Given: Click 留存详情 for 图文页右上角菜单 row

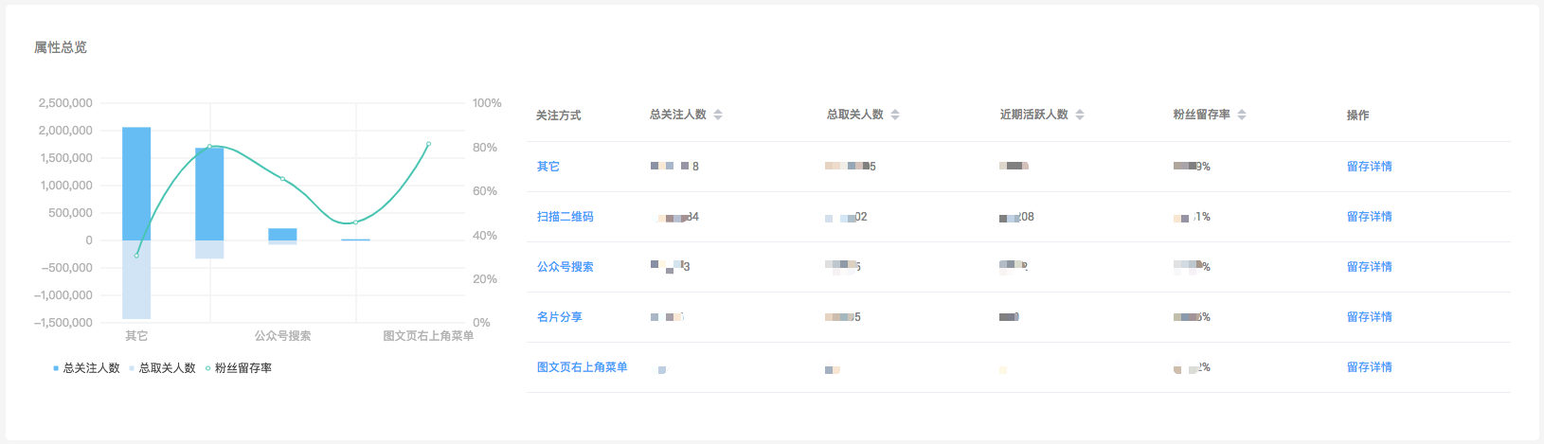Looking at the screenshot, I should click(1370, 367).
